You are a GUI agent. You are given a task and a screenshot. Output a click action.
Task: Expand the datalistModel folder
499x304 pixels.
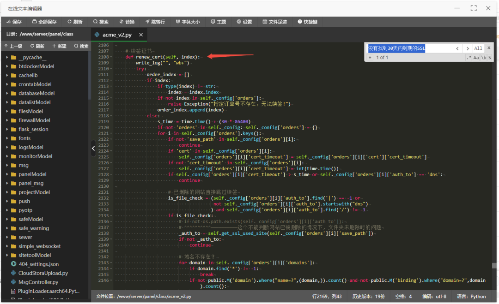(7, 102)
